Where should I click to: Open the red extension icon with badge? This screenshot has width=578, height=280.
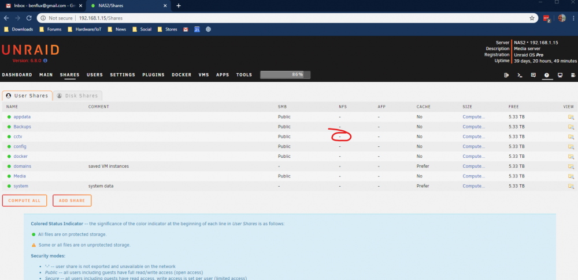pos(547,18)
